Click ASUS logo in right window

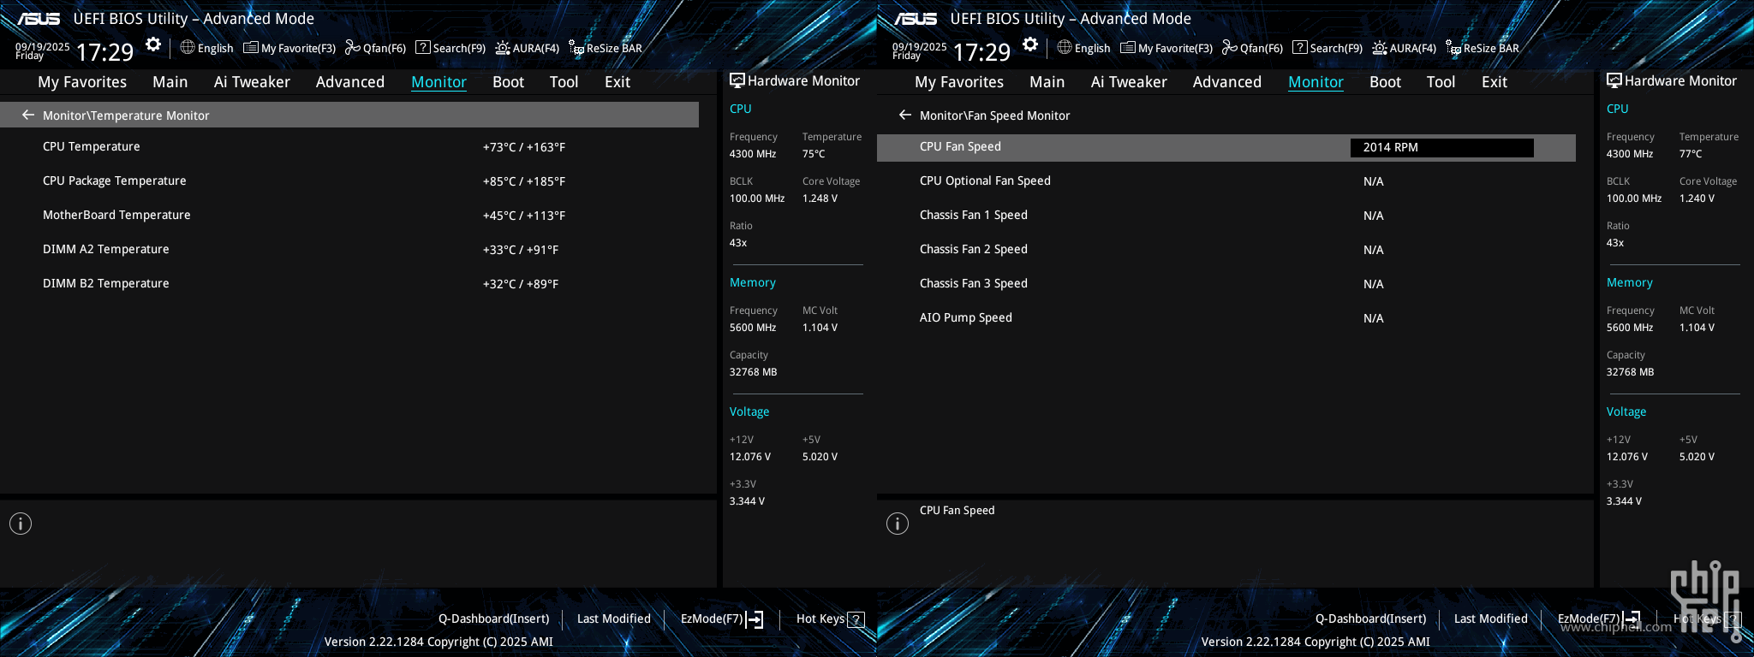[916, 19]
